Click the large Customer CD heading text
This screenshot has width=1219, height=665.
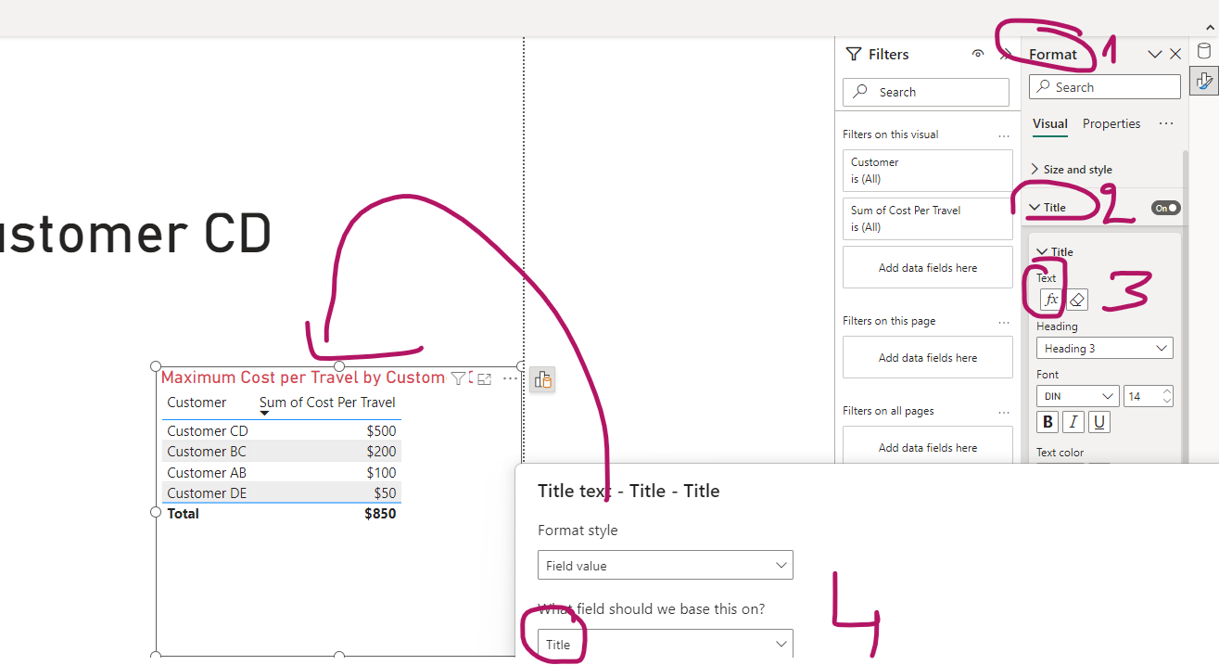135,234
